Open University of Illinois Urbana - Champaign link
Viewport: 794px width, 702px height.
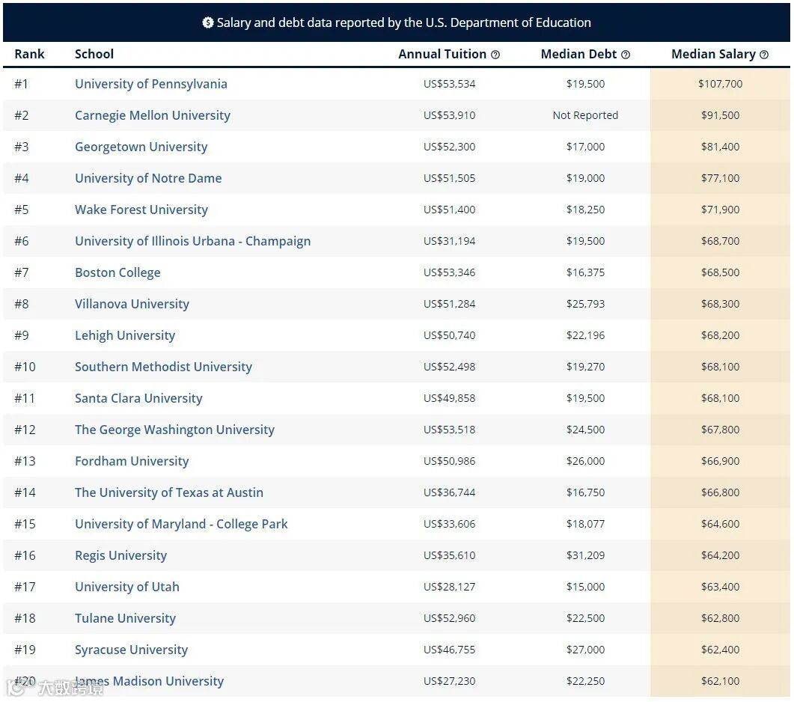tap(193, 241)
